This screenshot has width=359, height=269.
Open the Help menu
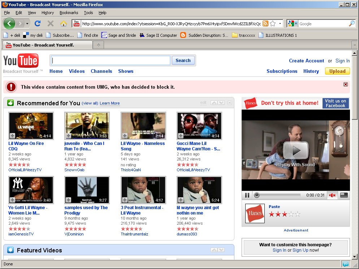[x=102, y=13]
